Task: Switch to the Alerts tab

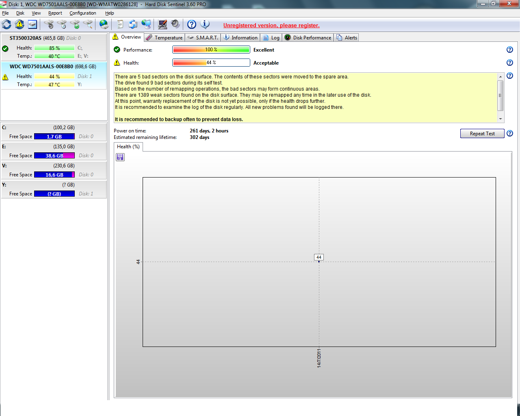Action: 347,38
